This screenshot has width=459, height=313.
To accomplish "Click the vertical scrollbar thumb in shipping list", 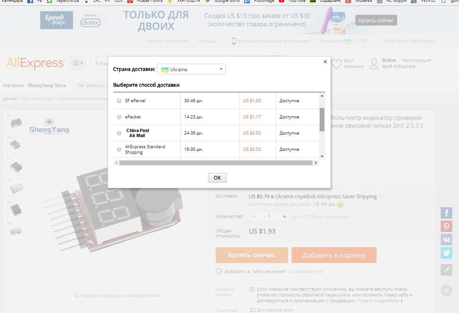I will click(322, 119).
